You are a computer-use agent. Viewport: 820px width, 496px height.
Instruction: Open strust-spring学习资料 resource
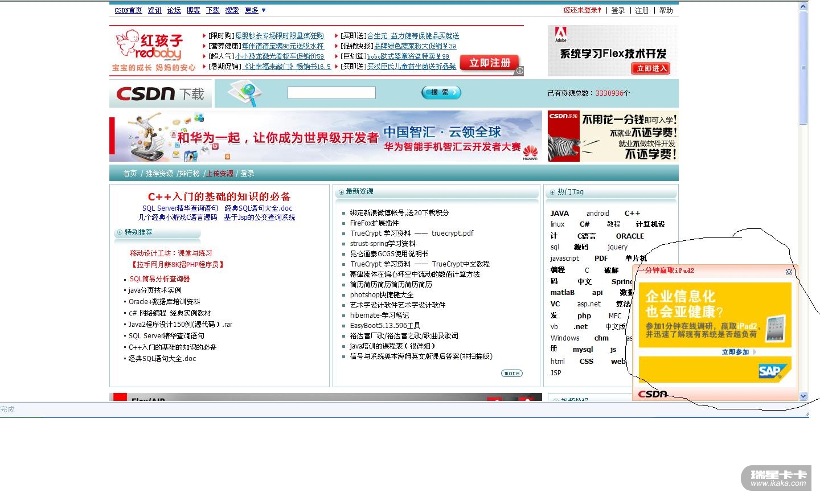point(383,244)
